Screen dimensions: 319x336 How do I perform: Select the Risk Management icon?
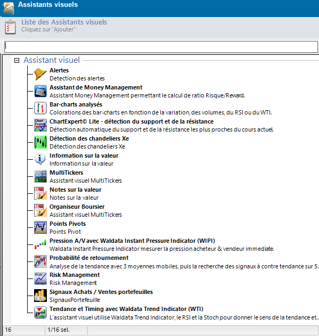tap(40, 278)
